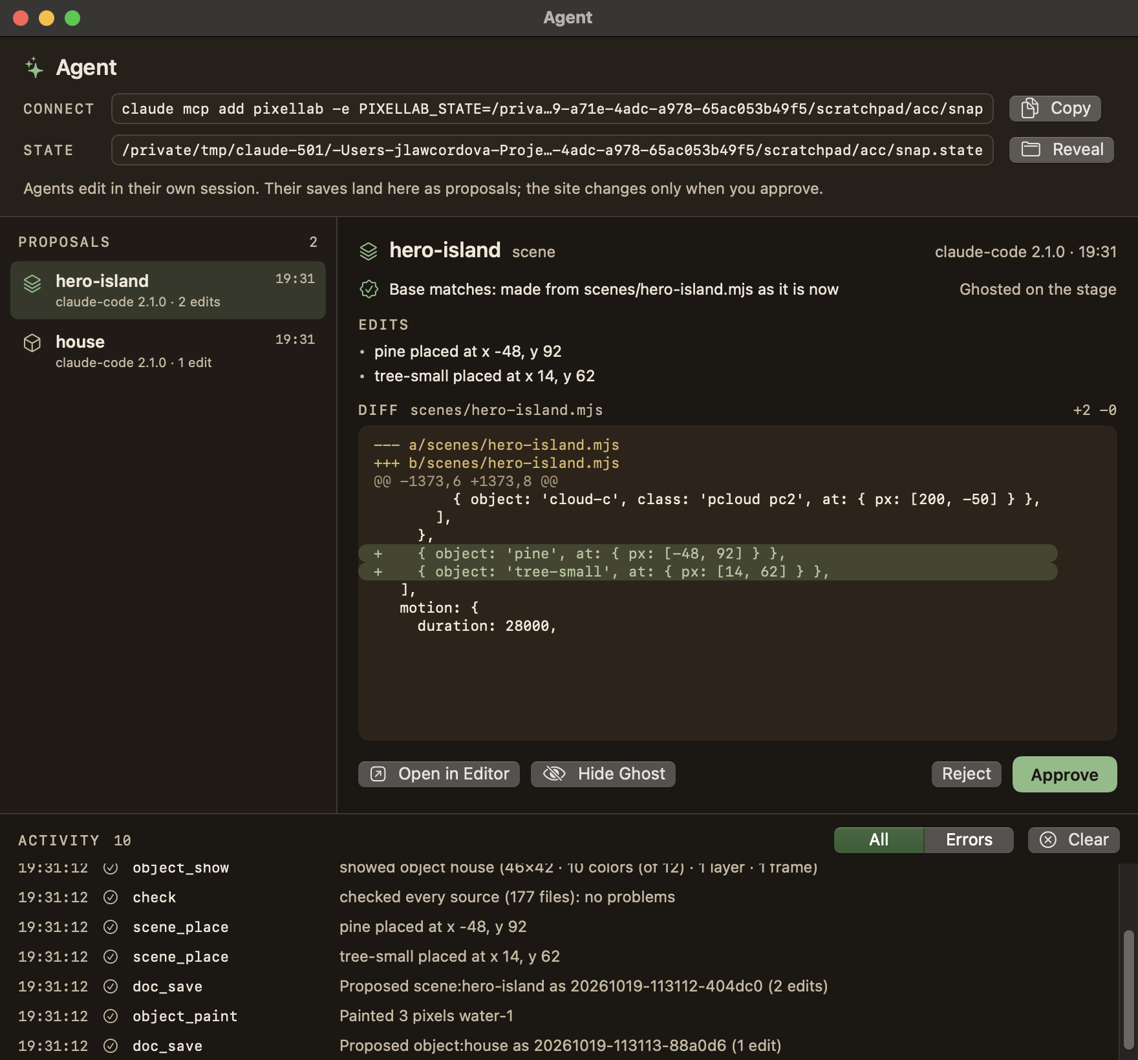1138x1060 pixels.
Task: Click check mark beside object_paint activity
Action: point(111,1016)
